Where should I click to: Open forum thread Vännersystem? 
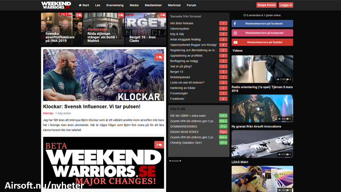coord(179,29)
